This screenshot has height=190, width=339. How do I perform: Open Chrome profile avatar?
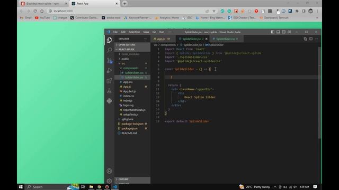point(311,11)
